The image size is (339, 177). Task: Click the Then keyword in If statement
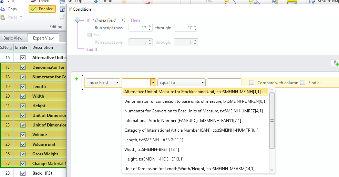pyautogui.click(x=135, y=20)
